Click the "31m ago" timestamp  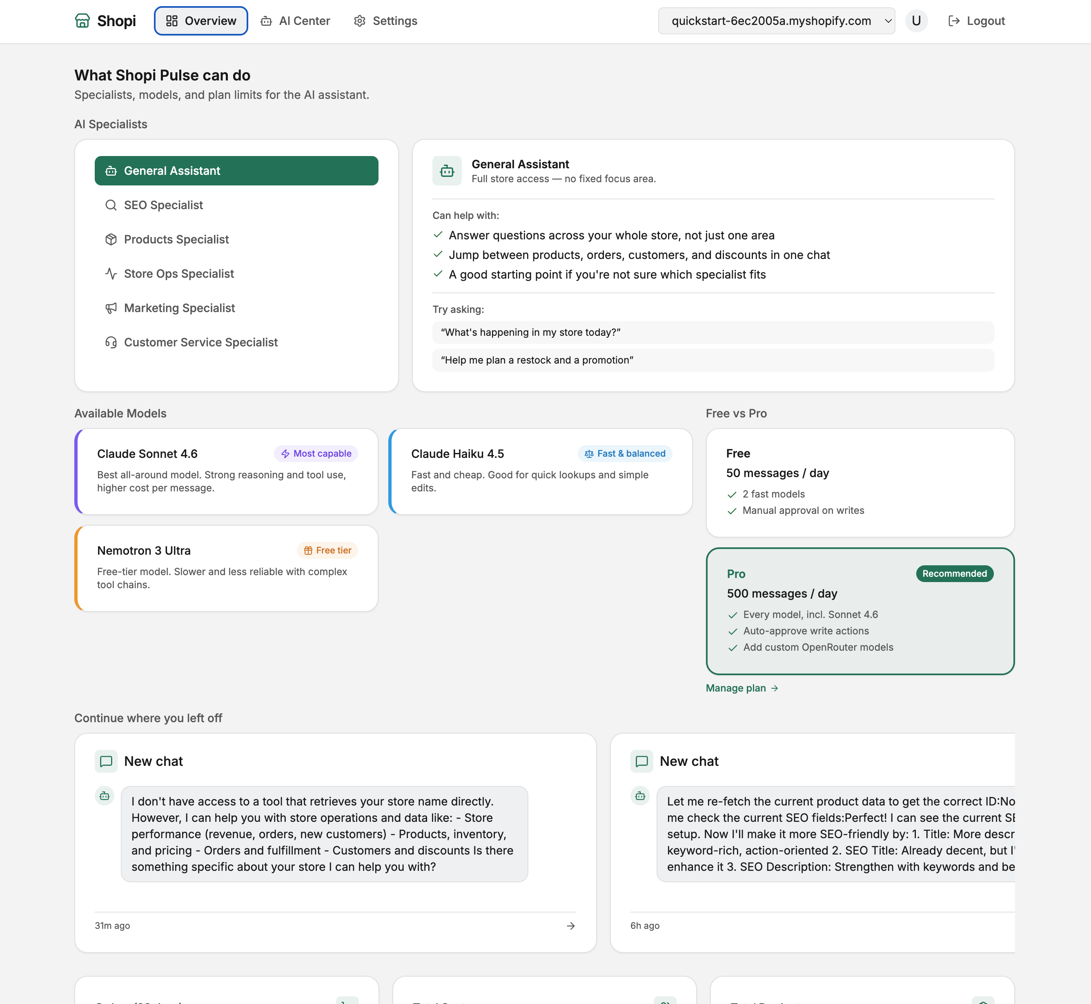coord(112,925)
